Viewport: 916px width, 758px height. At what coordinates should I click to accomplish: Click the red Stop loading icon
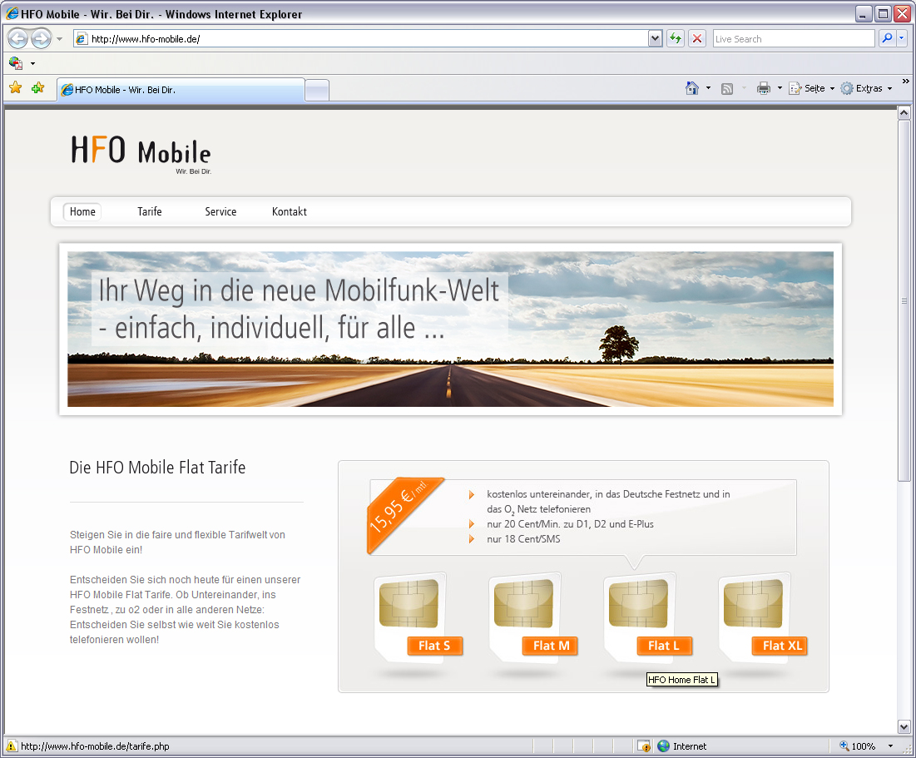pos(697,39)
